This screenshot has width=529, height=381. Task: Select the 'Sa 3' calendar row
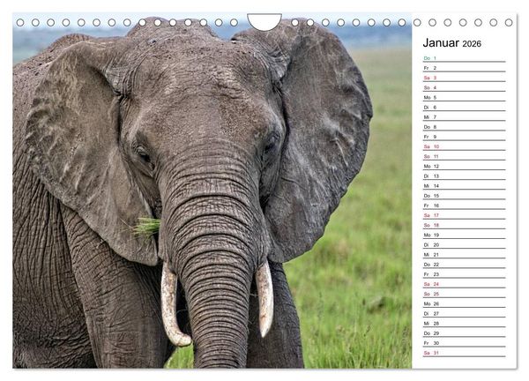coord(465,78)
